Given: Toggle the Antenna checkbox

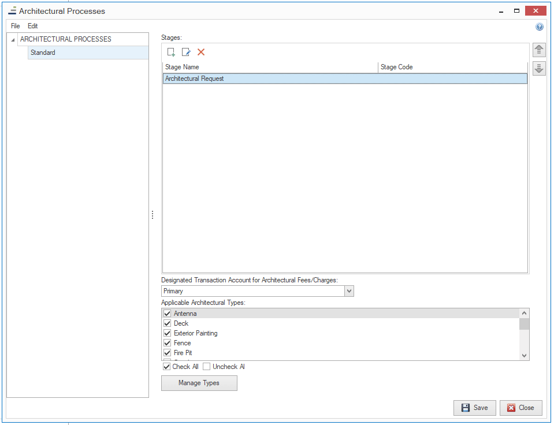Looking at the screenshot, I should [167, 314].
